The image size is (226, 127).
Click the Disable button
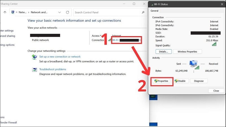pos(180,81)
